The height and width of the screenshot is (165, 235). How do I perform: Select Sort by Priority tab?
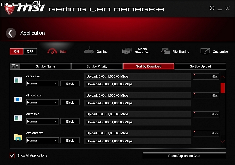pyautogui.click(x=97, y=66)
